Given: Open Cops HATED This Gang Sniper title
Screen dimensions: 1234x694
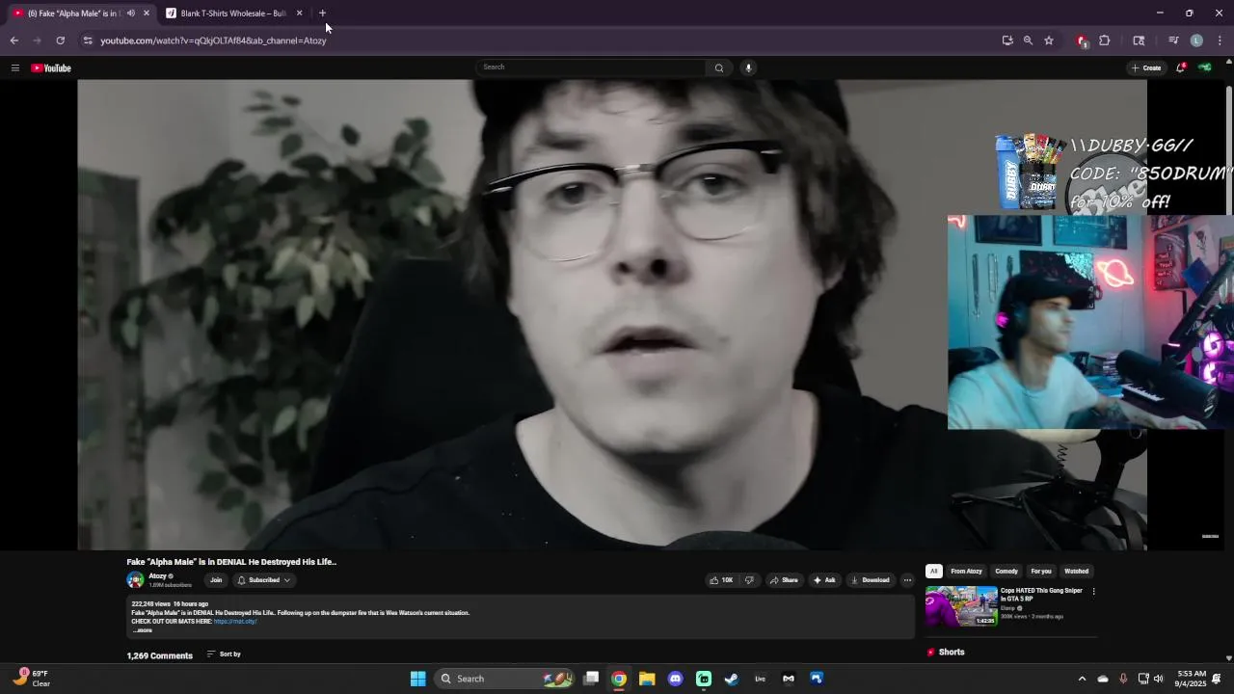Looking at the screenshot, I should [x=1041, y=595].
